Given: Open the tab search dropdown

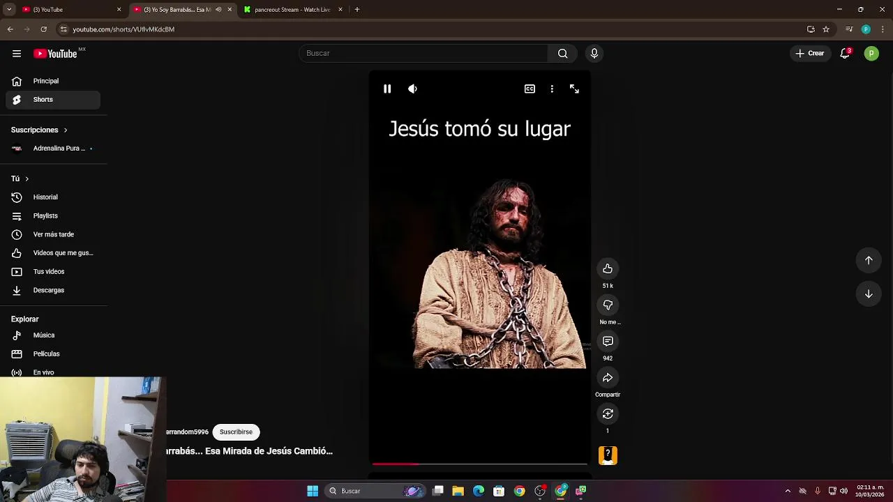Looking at the screenshot, I should [x=9, y=10].
